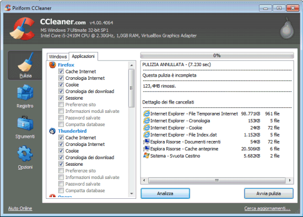This screenshot has width=303, height=217.
Task: Uncheck Firefox Cookie checkbox
Action: pyautogui.click(x=61, y=84)
